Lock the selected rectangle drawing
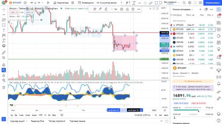Image resolution: width=222 pixels, height=124 pixels. pos(127,9)
